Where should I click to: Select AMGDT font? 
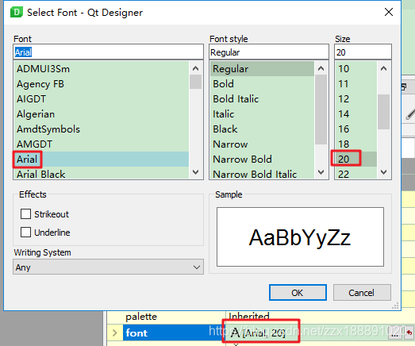click(x=102, y=144)
